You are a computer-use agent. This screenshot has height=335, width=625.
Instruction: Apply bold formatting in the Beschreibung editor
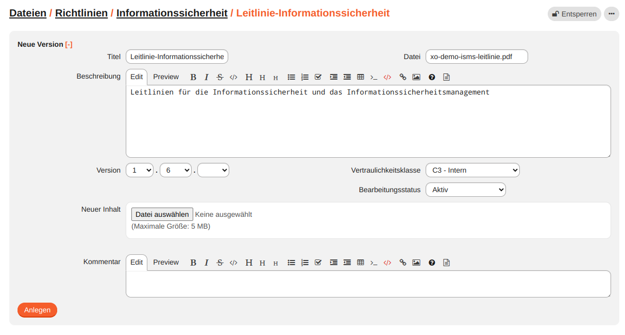pos(193,77)
